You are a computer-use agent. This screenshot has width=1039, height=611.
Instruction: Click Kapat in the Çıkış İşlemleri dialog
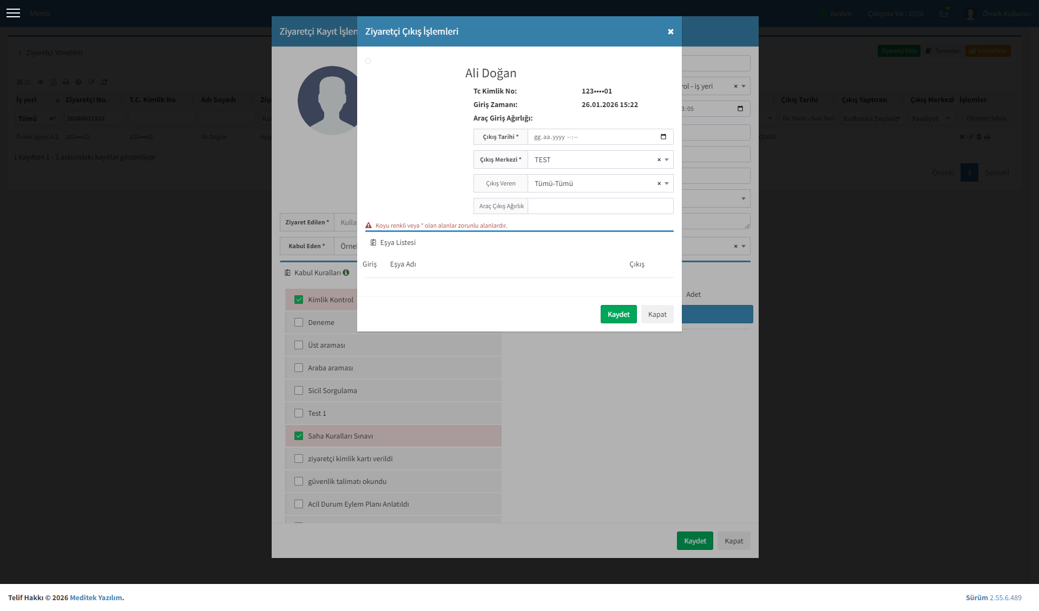[657, 314]
